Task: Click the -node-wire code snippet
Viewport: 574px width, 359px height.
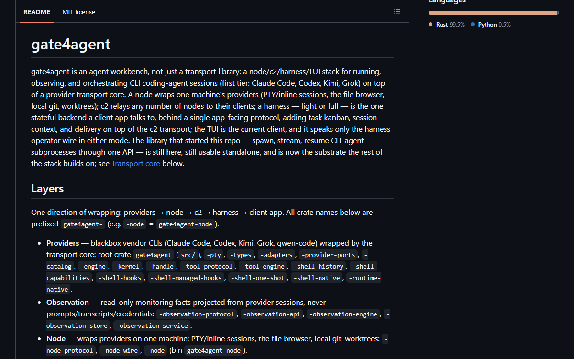Action: (119, 350)
